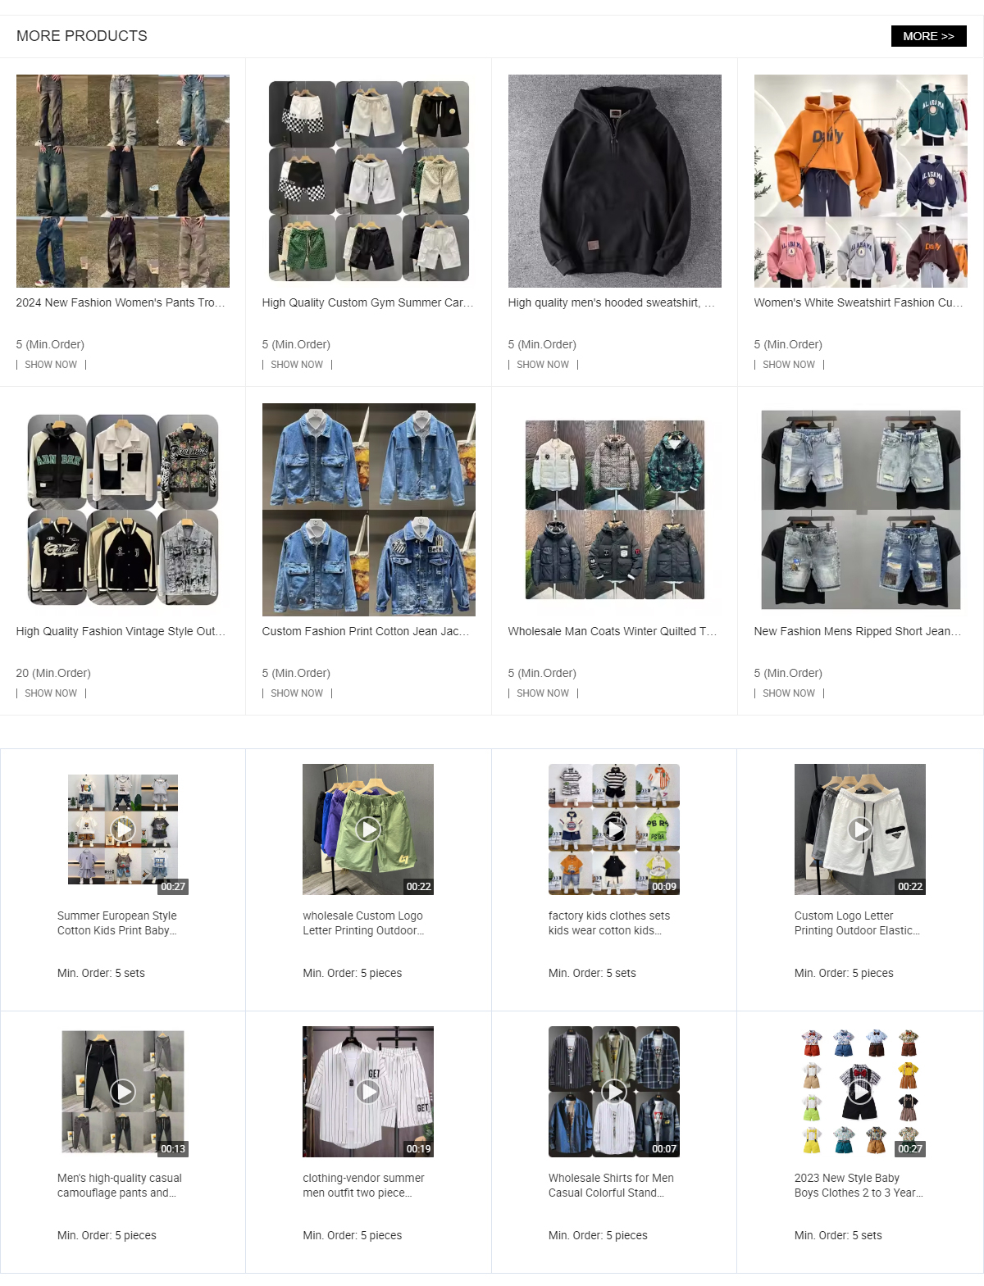This screenshot has width=984, height=1286.
Task: Open the vintage jackets collage image
Action: point(123,510)
